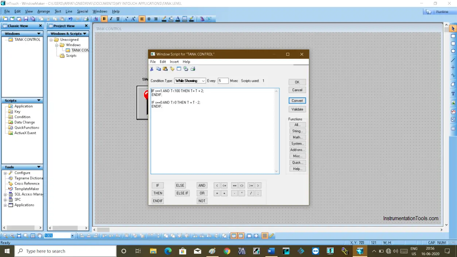
Task: Open the Special menu
Action: coord(82,11)
